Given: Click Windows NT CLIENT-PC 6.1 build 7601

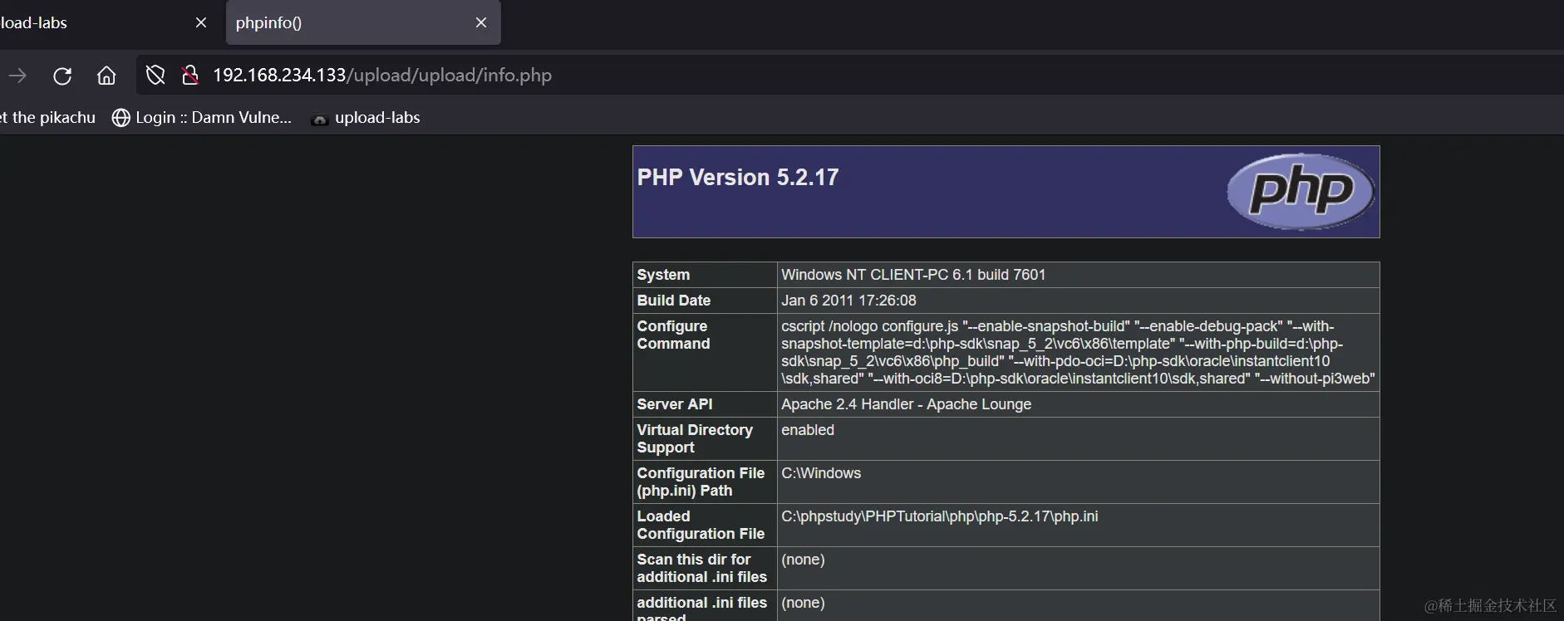Looking at the screenshot, I should [x=913, y=275].
